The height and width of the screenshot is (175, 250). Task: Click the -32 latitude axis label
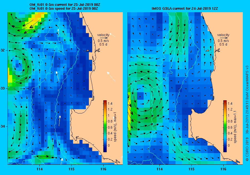[x=2, y=50]
